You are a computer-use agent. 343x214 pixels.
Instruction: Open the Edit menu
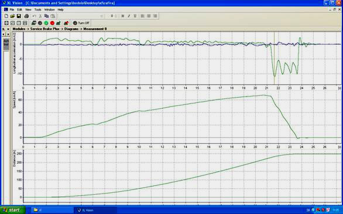(20, 9)
